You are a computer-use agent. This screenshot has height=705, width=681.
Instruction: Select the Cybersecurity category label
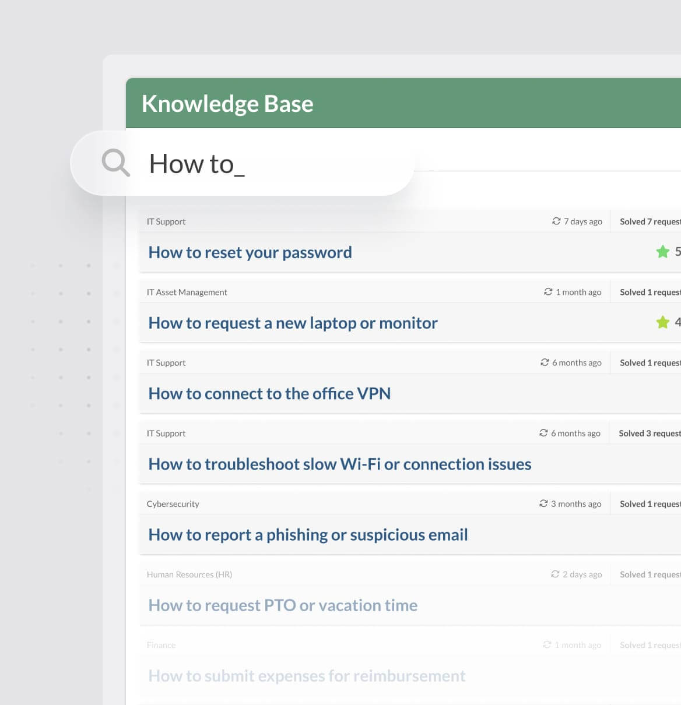coord(173,503)
